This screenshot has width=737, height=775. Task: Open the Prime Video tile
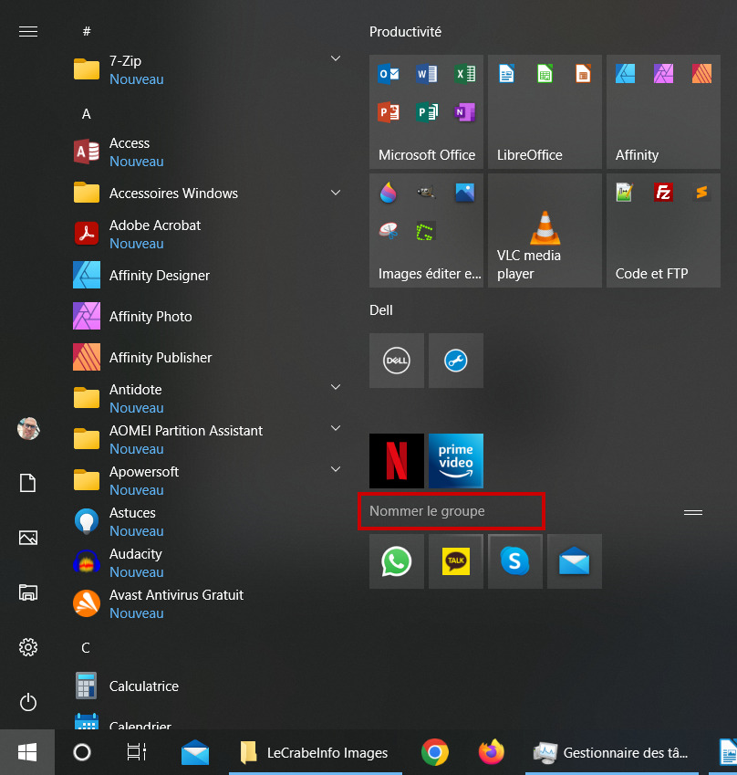coord(455,461)
